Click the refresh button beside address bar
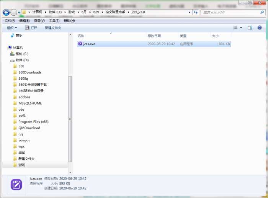This screenshot has height=198, width=268. pos(196,12)
